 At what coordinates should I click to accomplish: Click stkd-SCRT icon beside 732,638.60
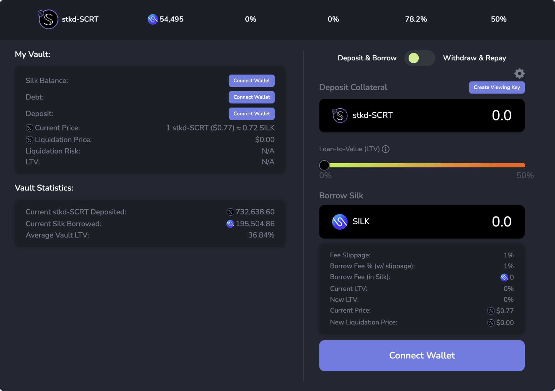pos(231,212)
